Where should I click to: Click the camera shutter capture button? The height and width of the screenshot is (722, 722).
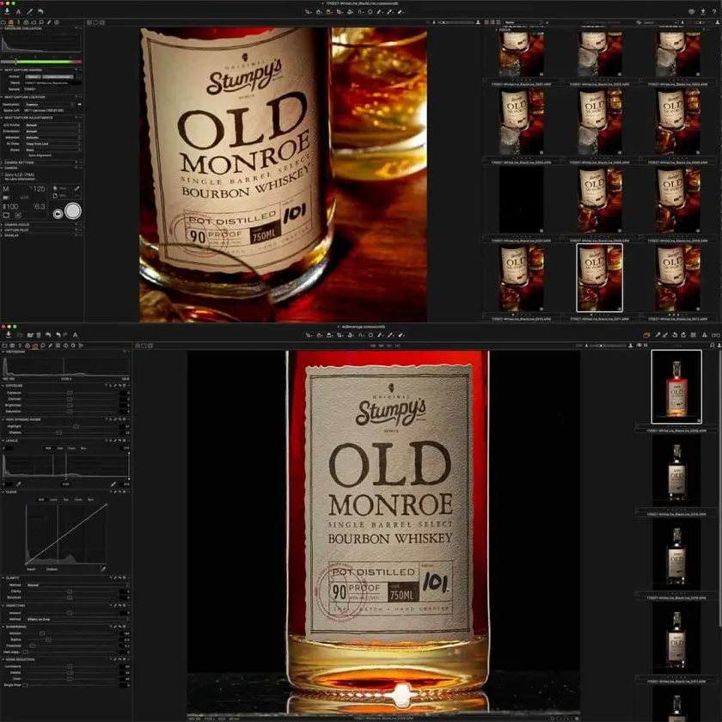(73, 211)
